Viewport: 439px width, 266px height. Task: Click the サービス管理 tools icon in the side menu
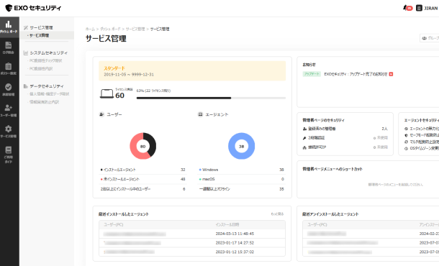point(26,27)
